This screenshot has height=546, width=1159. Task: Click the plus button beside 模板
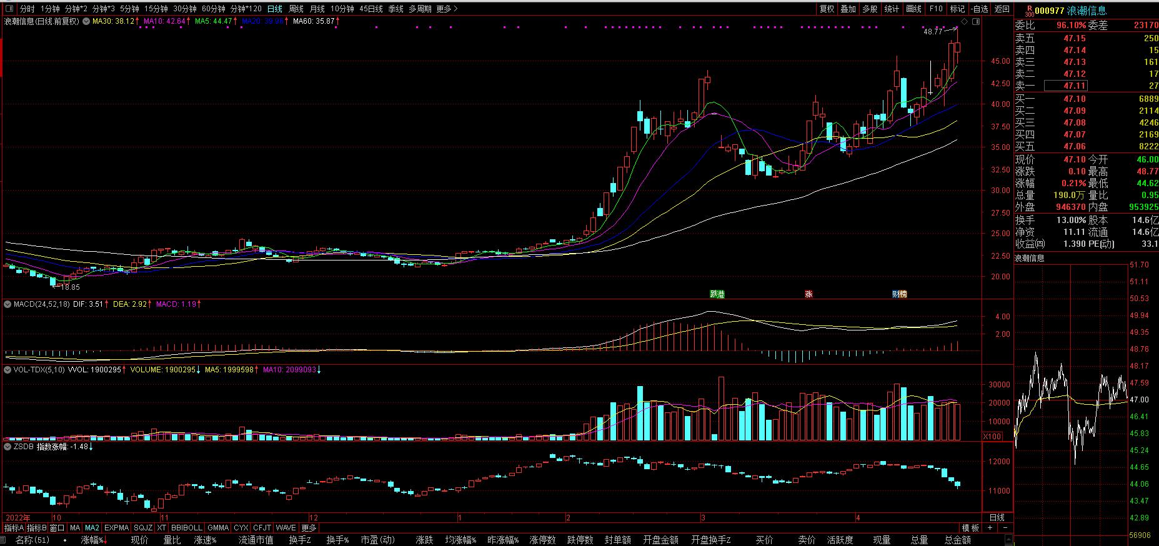tap(990, 528)
